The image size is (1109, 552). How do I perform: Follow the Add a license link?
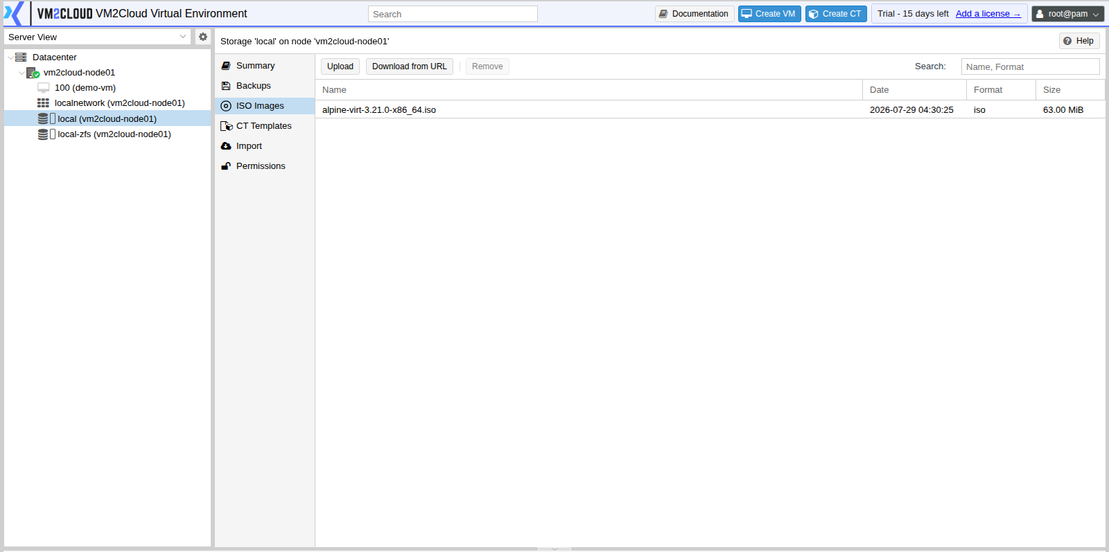coord(988,14)
